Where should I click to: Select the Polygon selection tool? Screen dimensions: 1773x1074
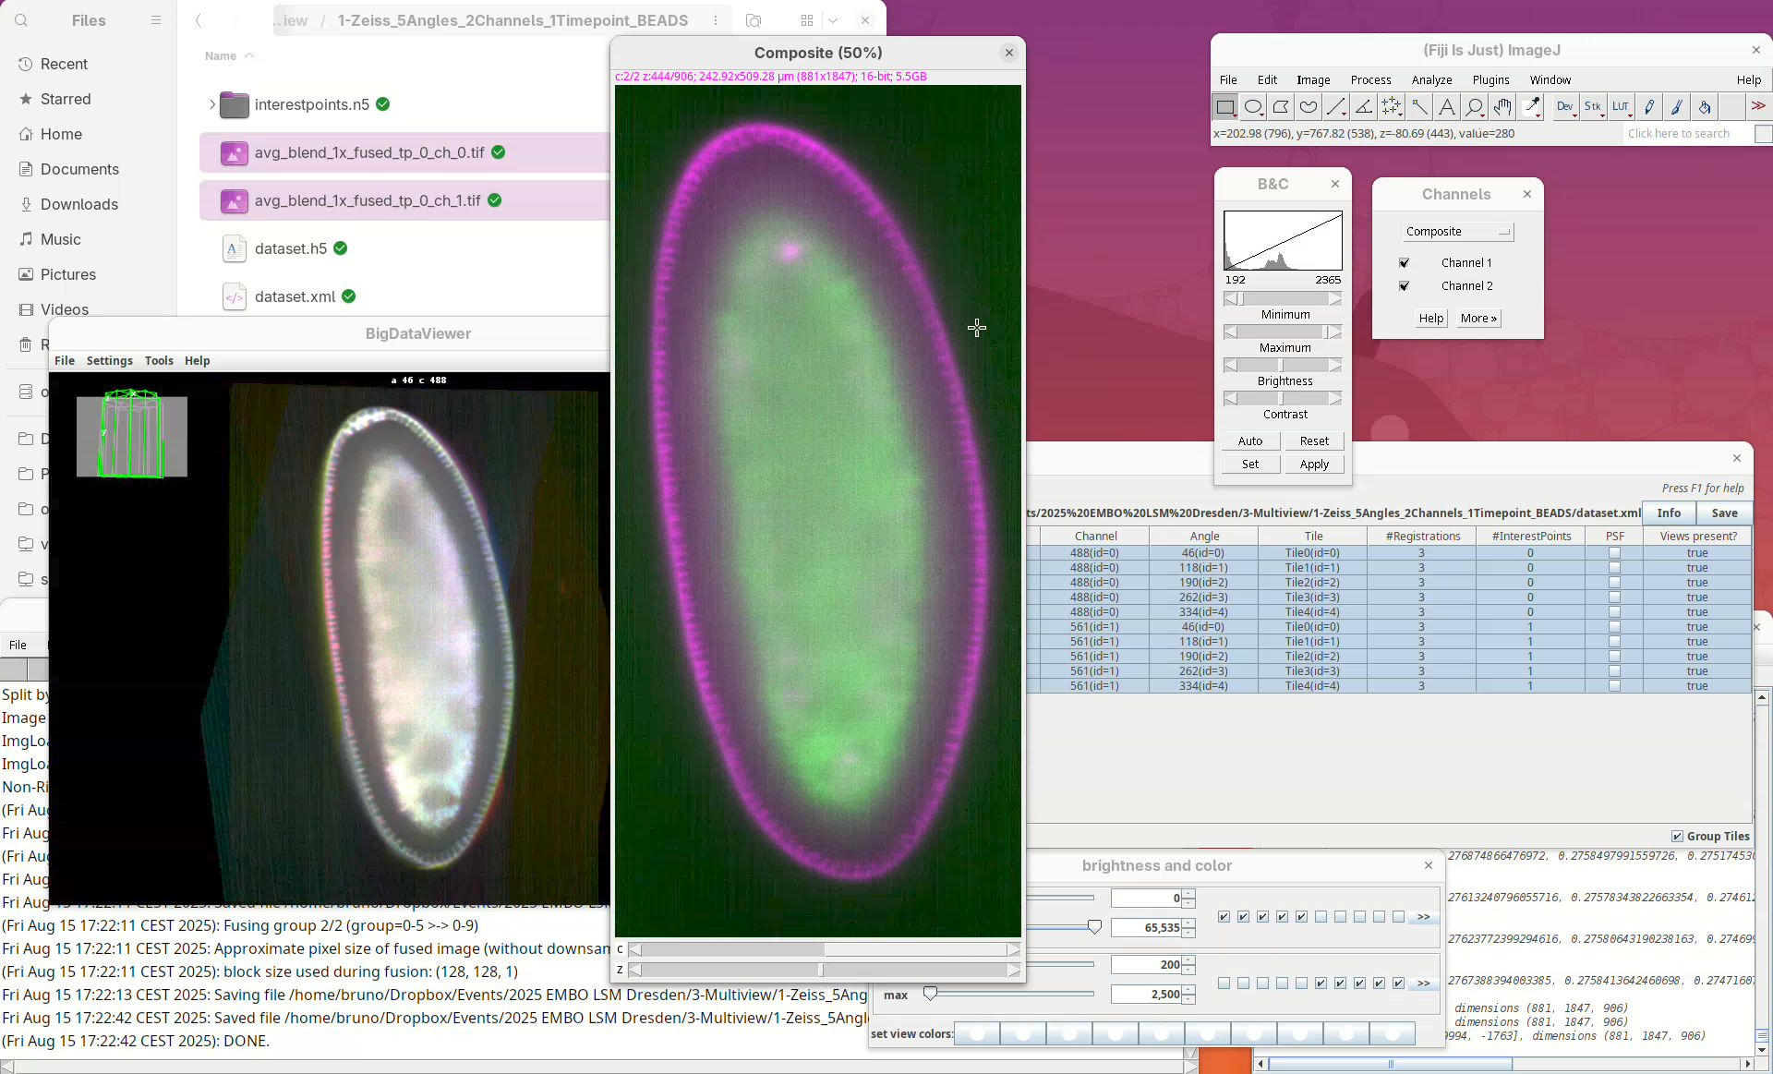pyautogui.click(x=1281, y=107)
